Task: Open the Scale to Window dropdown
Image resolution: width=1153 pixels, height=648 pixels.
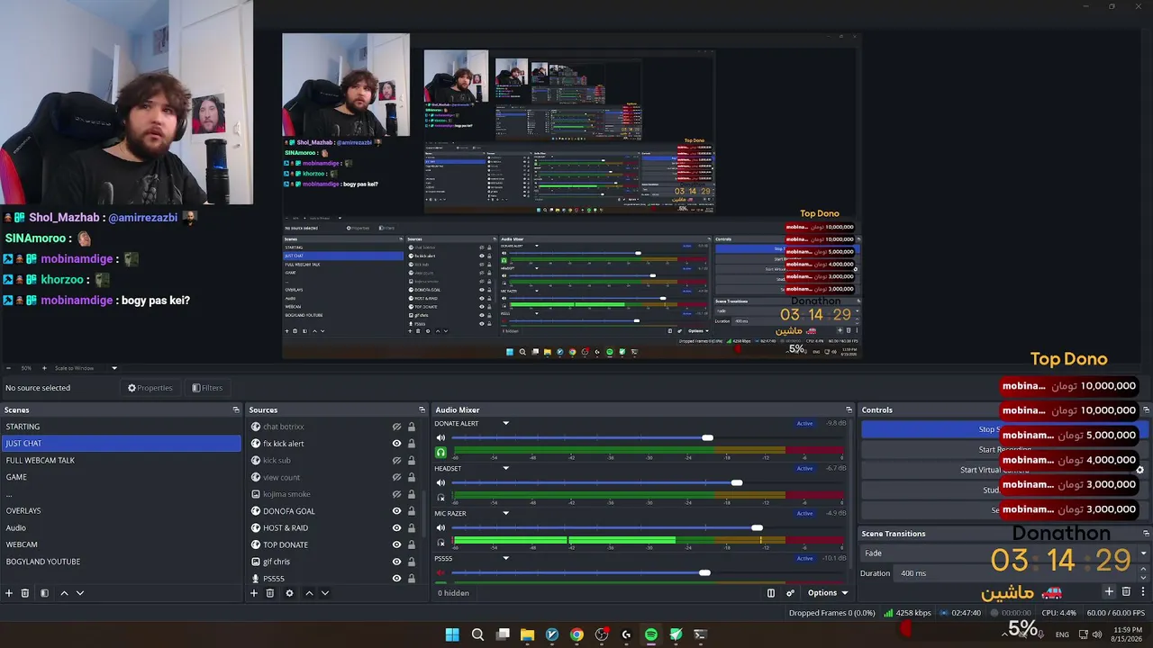Action: [x=86, y=368]
